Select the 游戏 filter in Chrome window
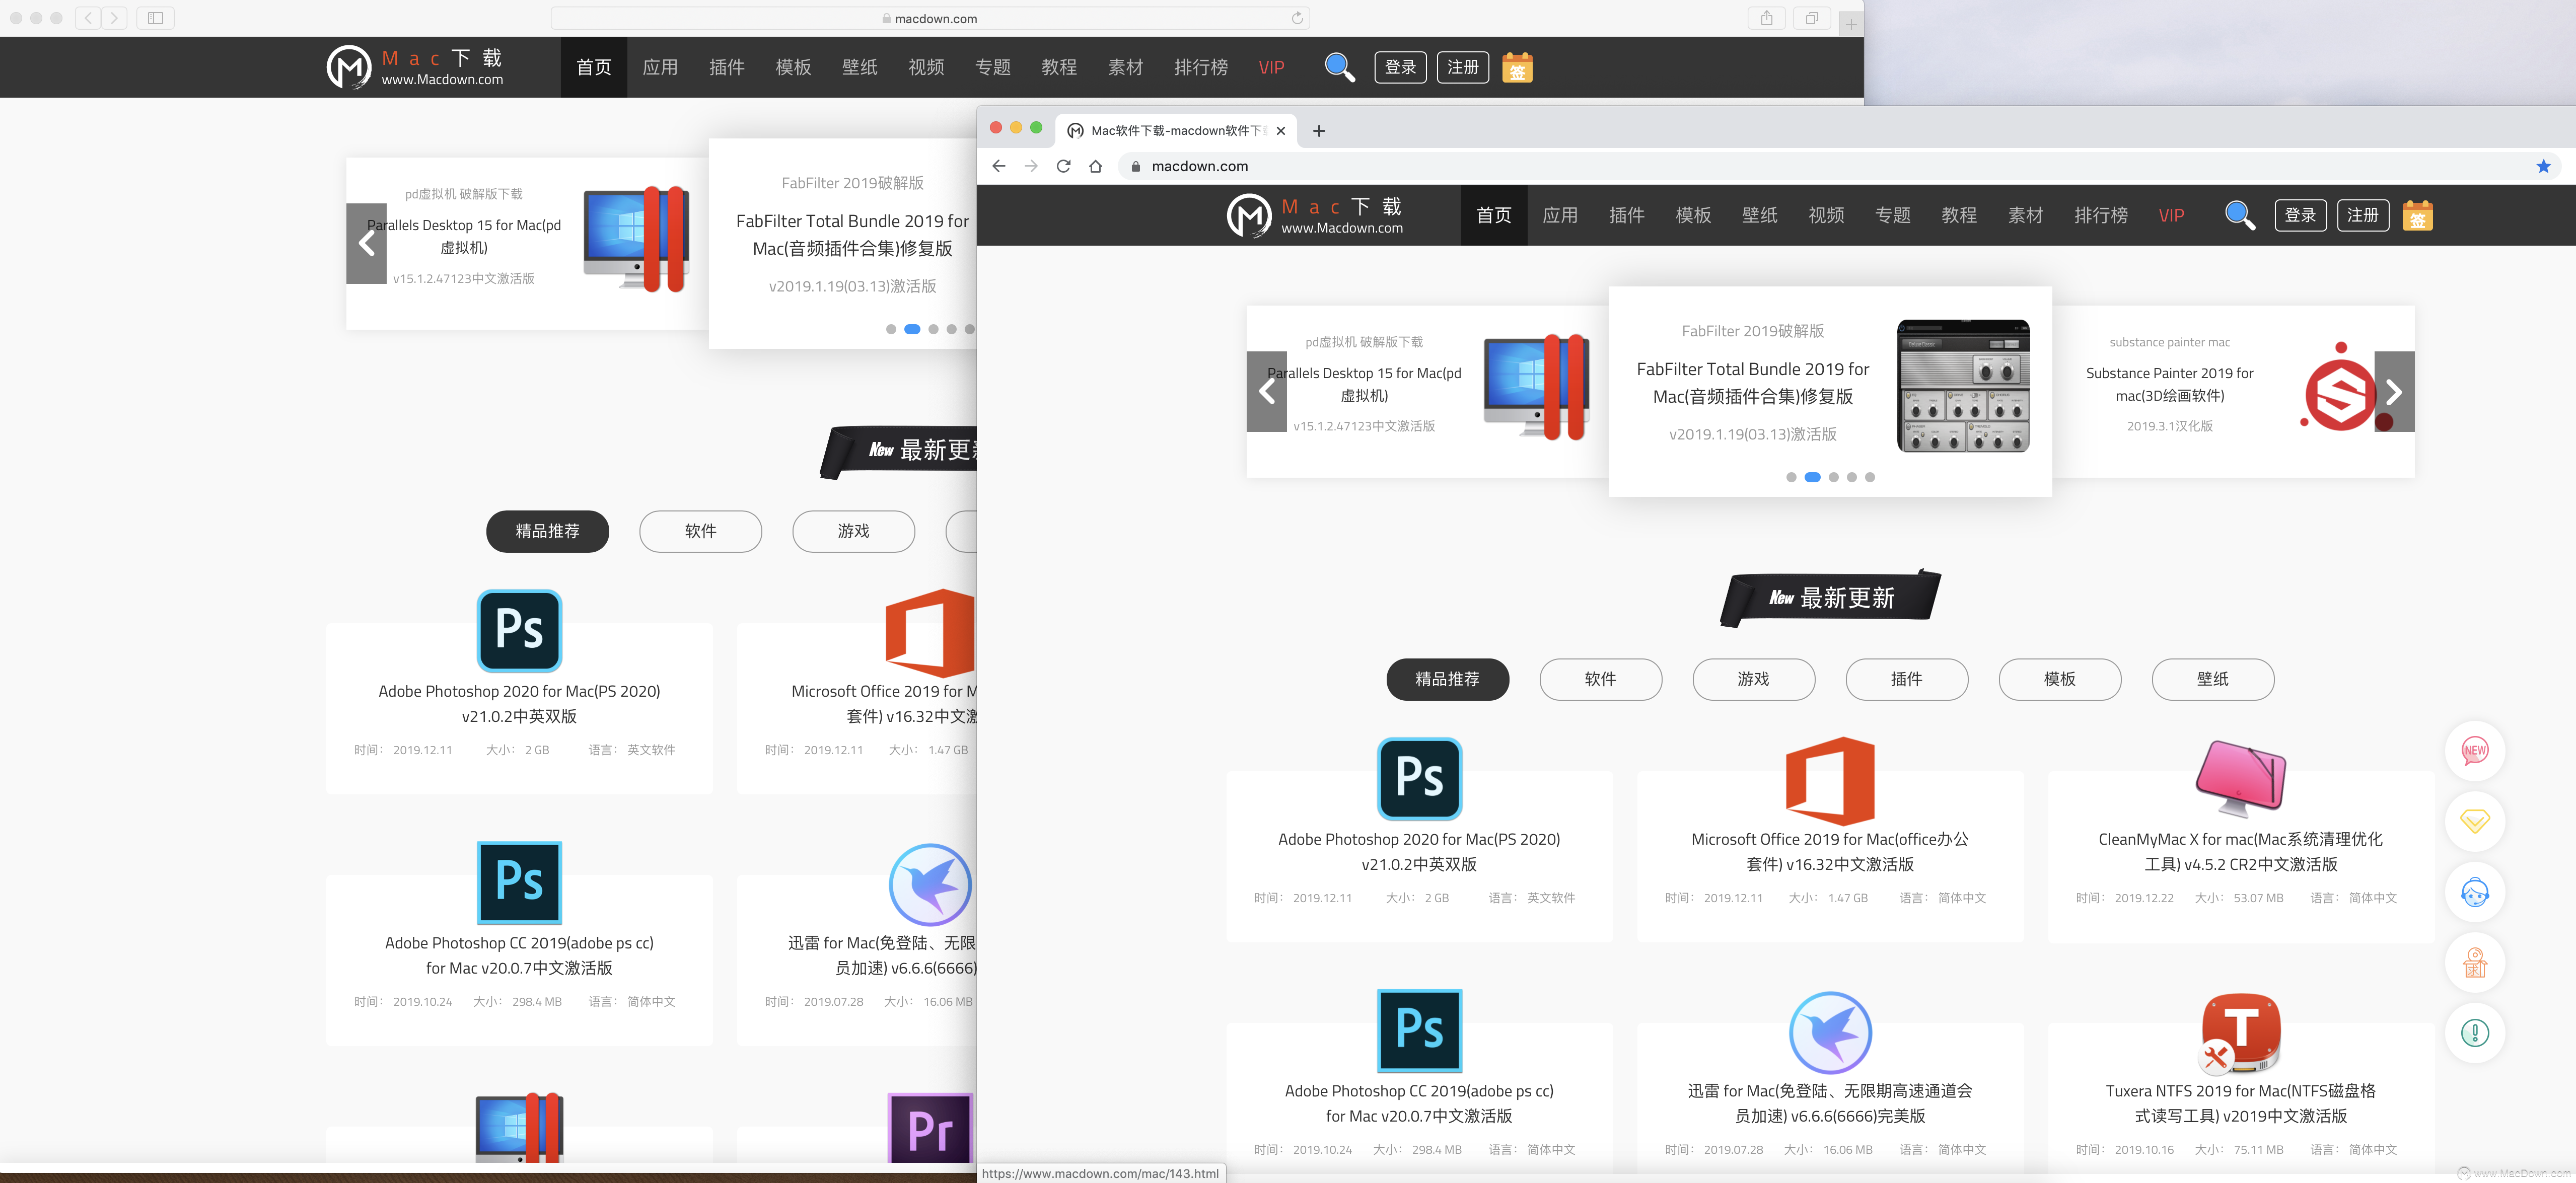The image size is (2576, 1183). 1753,679
